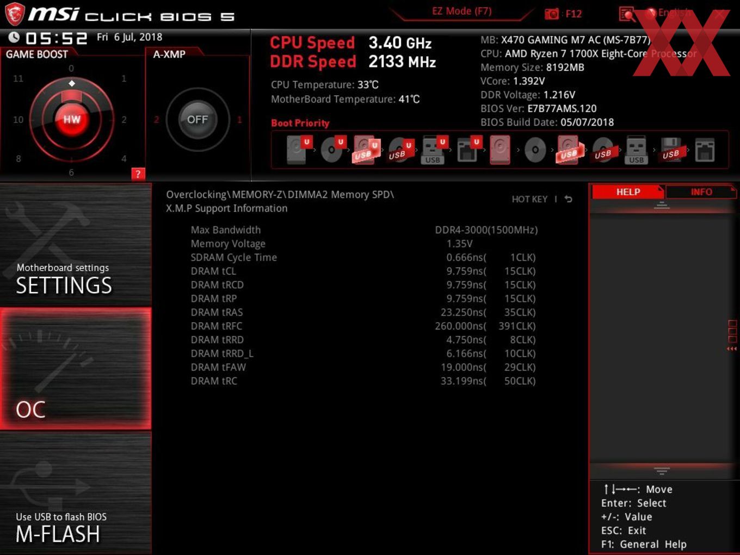The width and height of the screenshot is (740, 555).
Task: Expand the side panel triple-arrow handle
Action: (732, 349)
